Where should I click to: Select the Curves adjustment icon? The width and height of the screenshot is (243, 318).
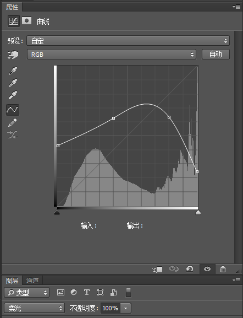(14, 21)
